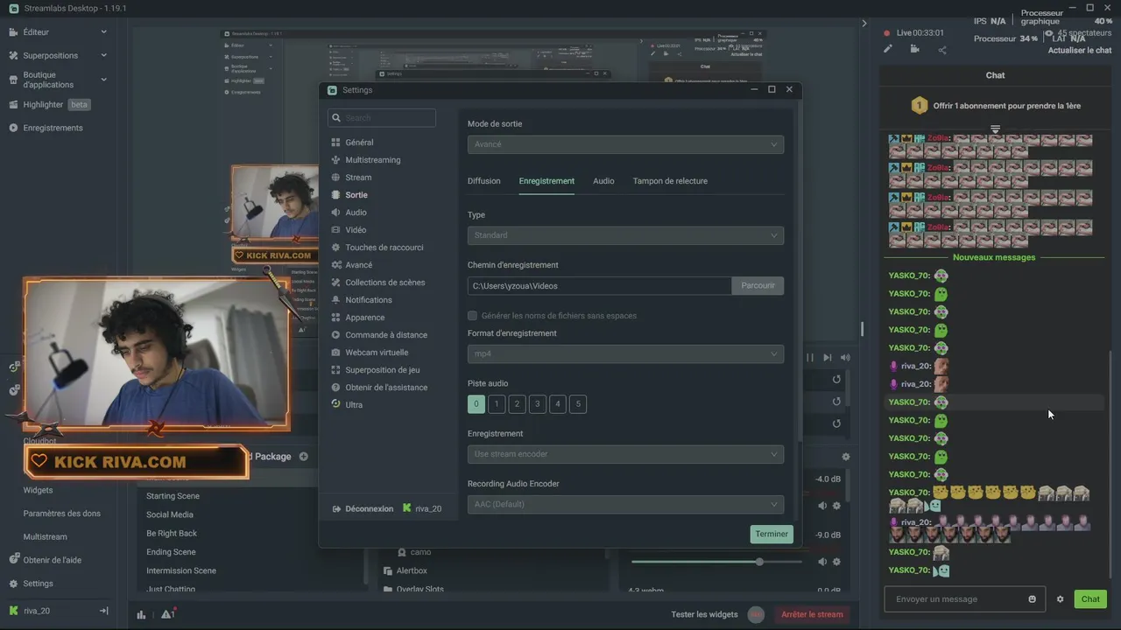Screen dimensions: 1121x630
Task: Edit stream info with pencil icon
Action: pos(888,49)
